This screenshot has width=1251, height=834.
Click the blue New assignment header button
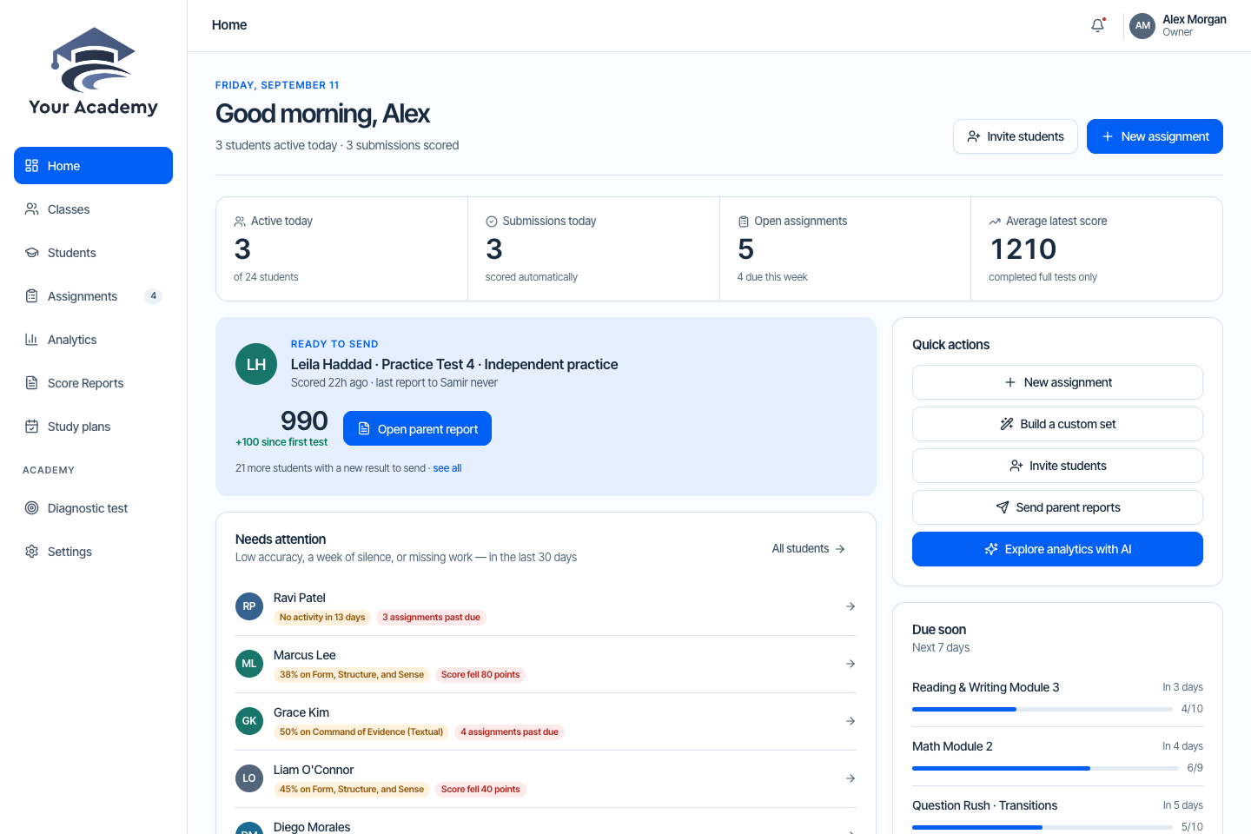tap(1155, 136)
